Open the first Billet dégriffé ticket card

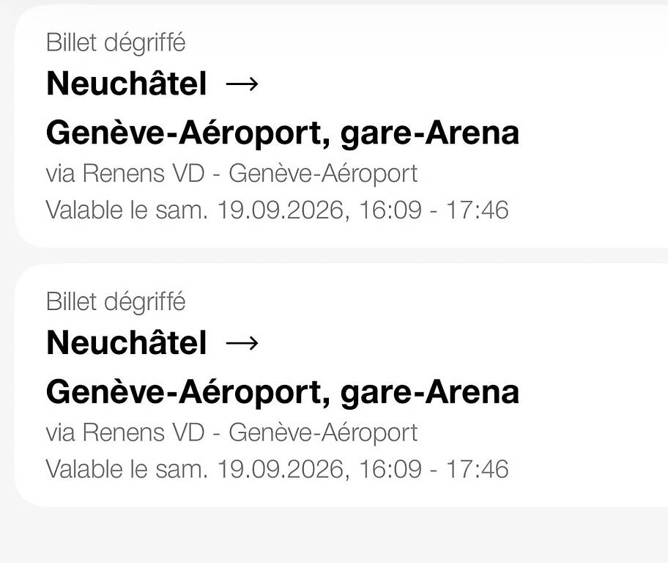(341, 126)
